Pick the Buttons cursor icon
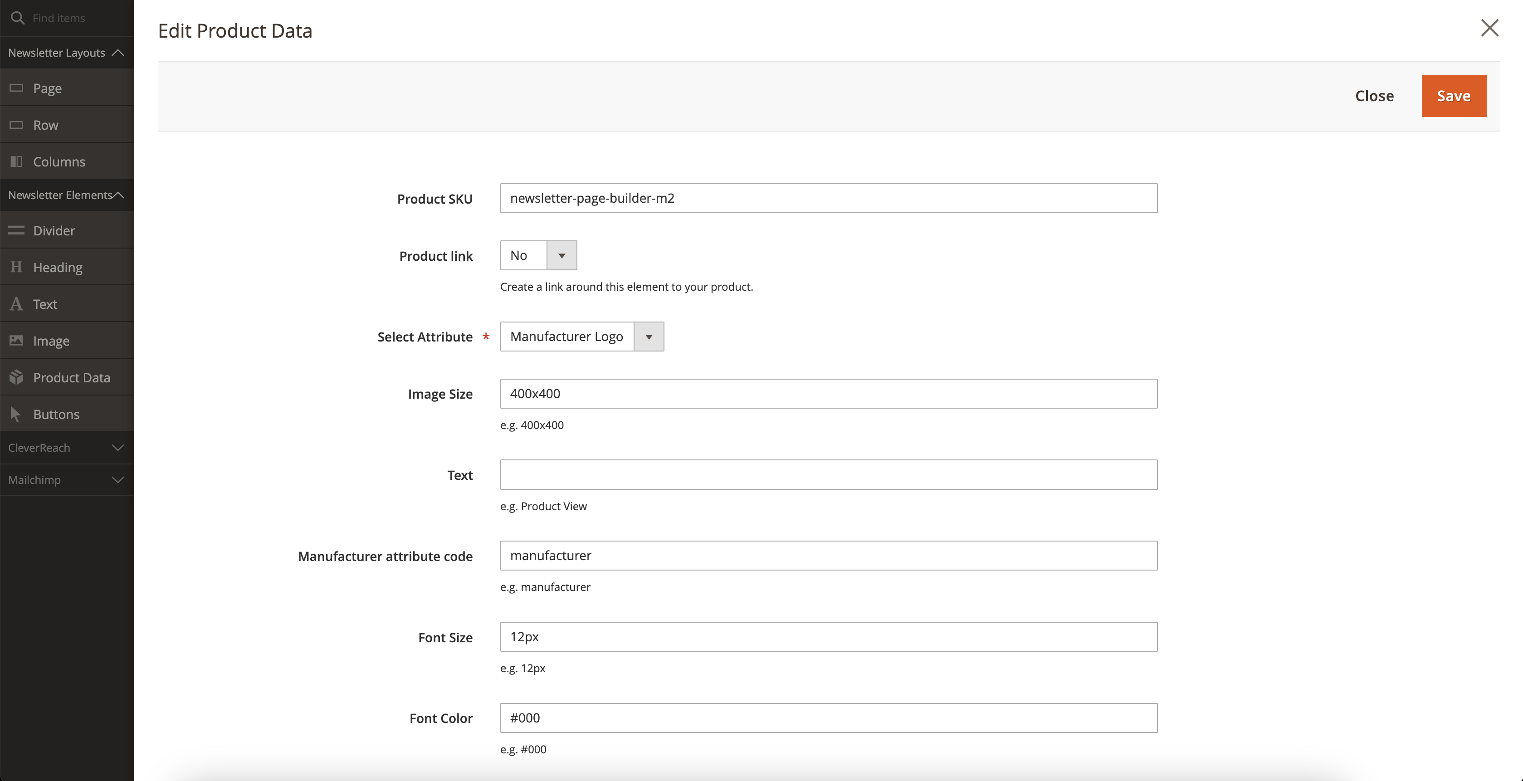This screenshot has height=781, width=1523. coord(16,414)
